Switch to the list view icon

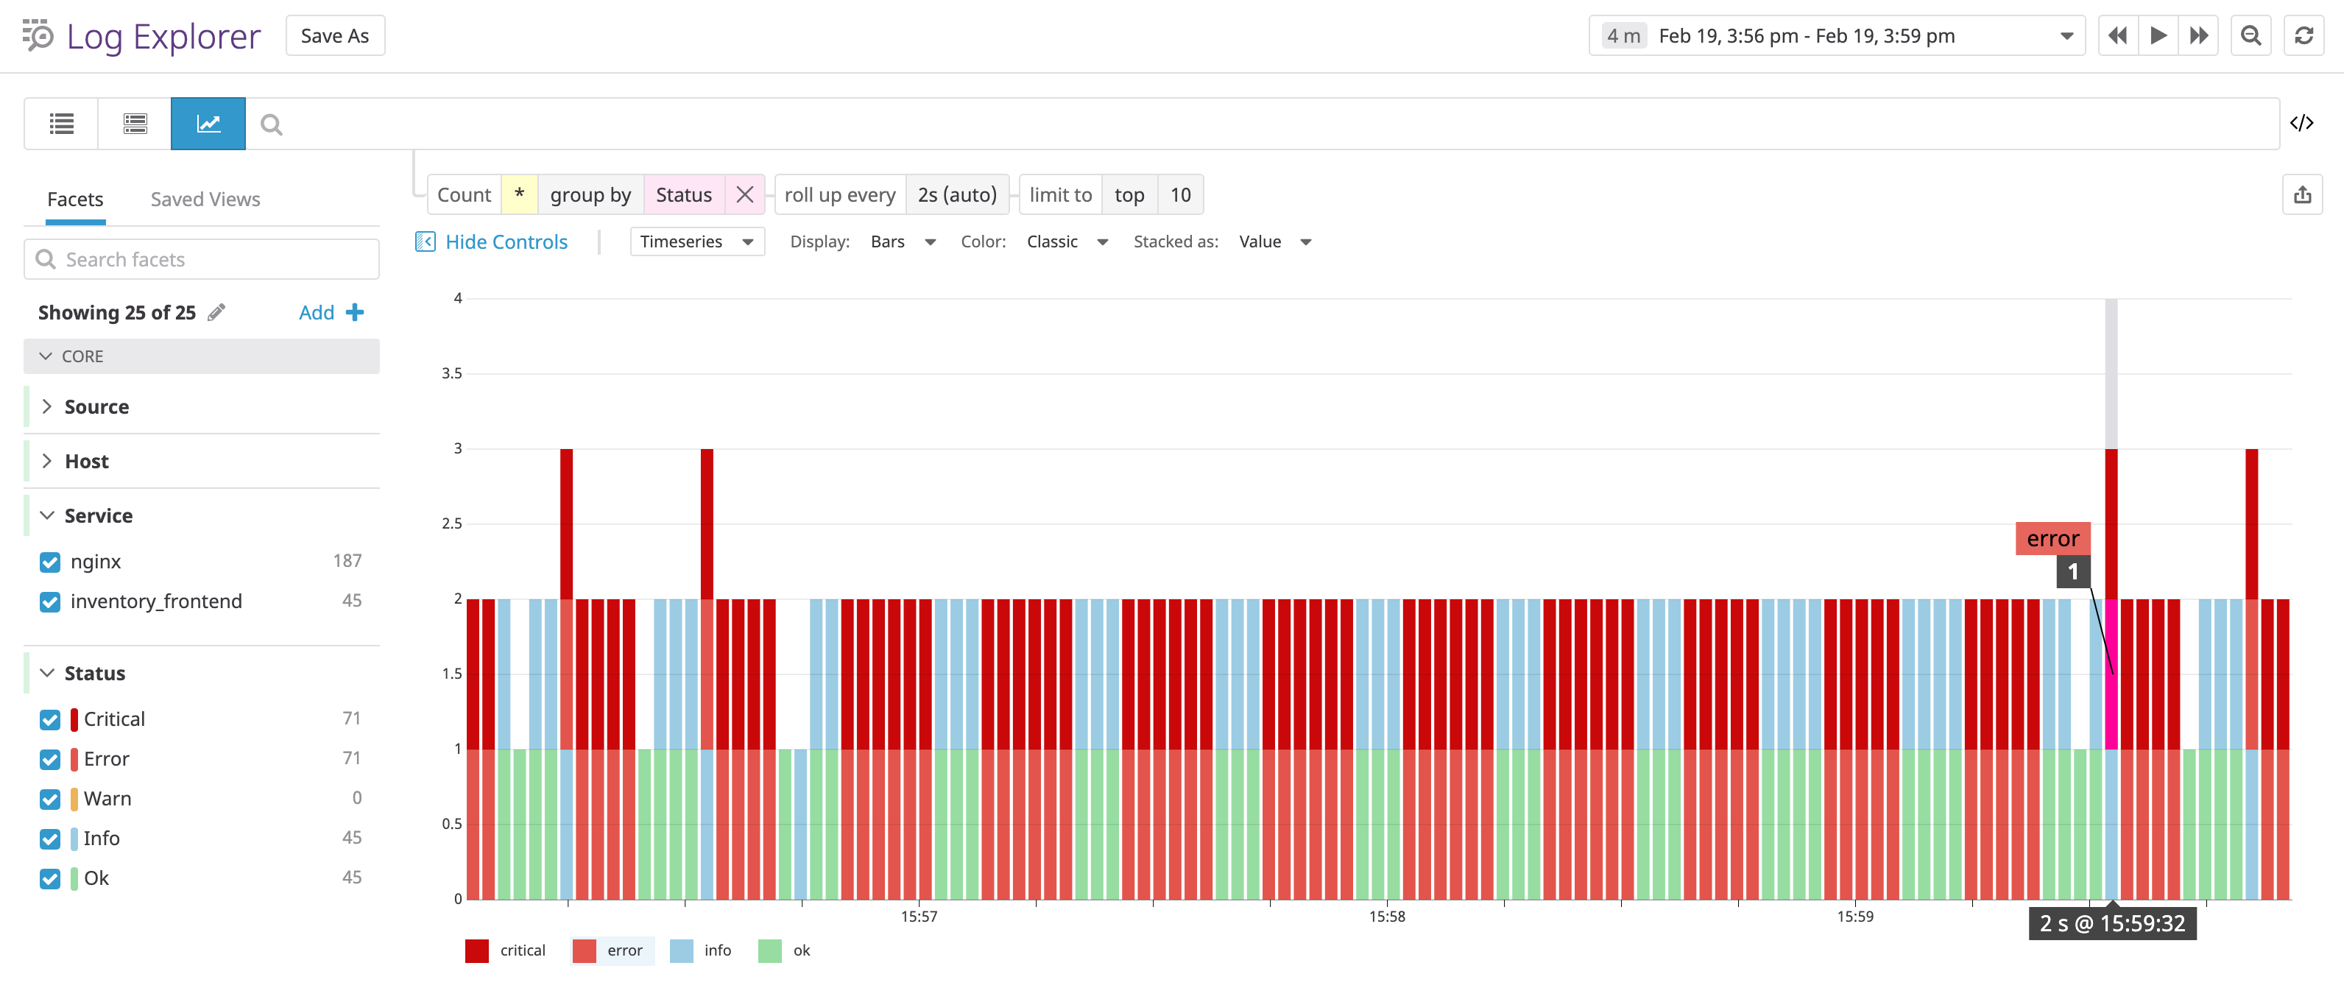point(60,123)
